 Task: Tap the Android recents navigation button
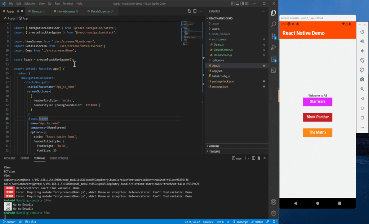coord(339,203)
